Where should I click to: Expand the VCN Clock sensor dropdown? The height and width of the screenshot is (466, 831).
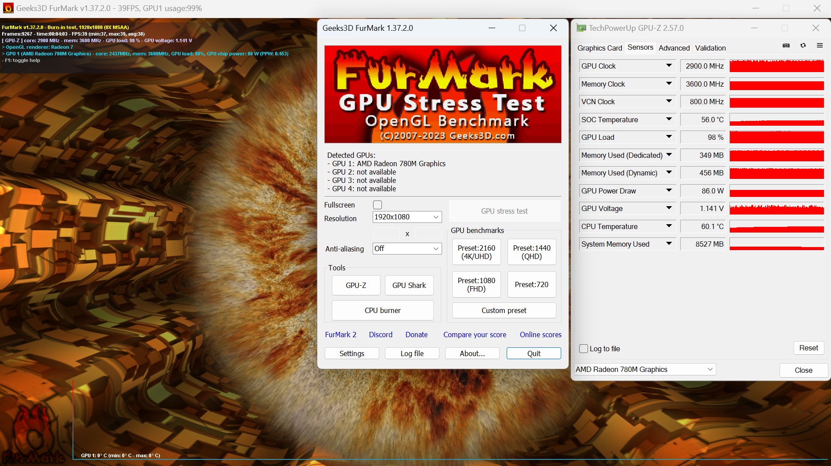[x=669, y=102]
